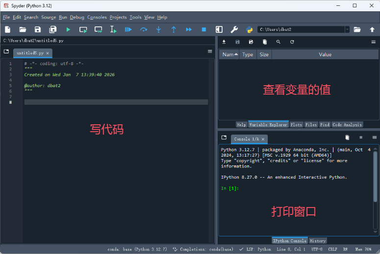Clear console variables trash icon

click(347, 138)
